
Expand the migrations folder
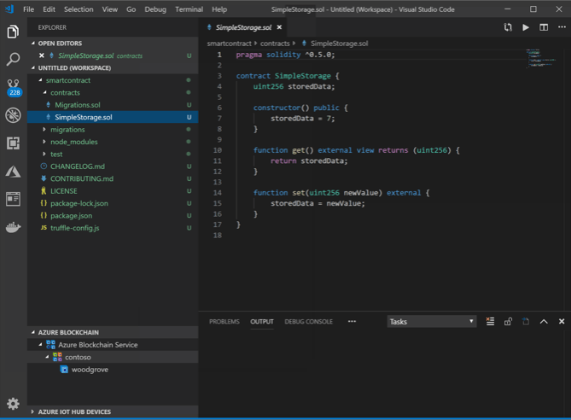44,129
